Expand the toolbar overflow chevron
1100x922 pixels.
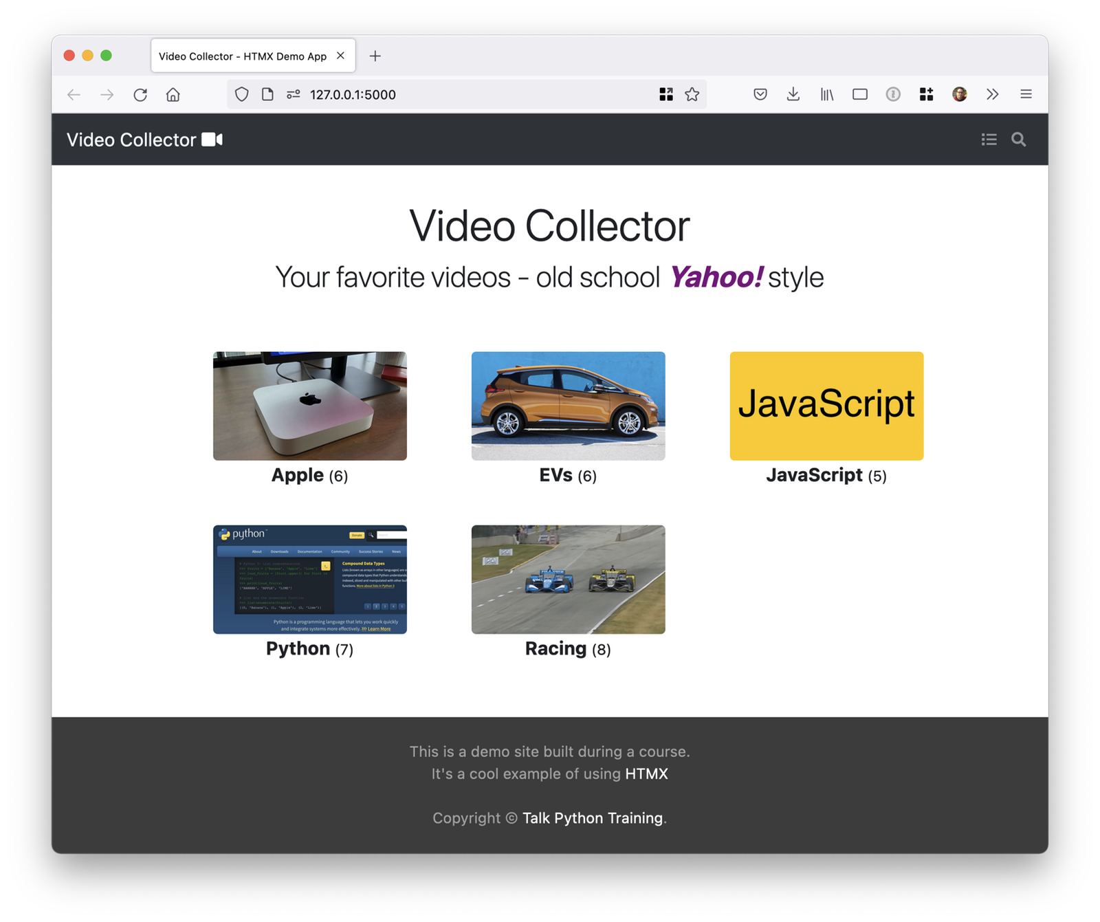coord(992,94)
